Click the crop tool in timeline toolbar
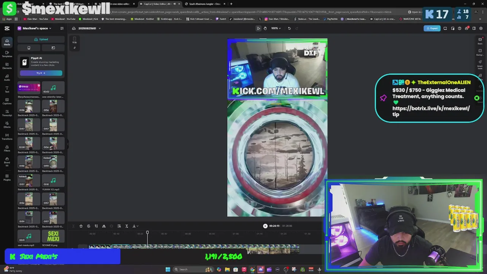The width and height of the screenshot is (487, 274). point(96,226)
